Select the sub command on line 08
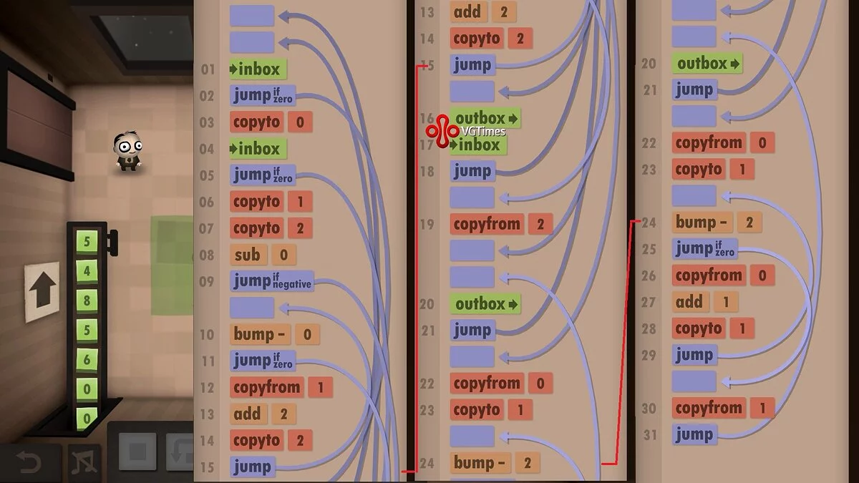 [248, 255]
